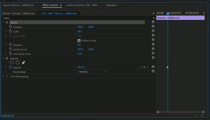This screenshot has height=120, width=210.
Task: Switch to the Metadata tab
Action: [111, 5]
